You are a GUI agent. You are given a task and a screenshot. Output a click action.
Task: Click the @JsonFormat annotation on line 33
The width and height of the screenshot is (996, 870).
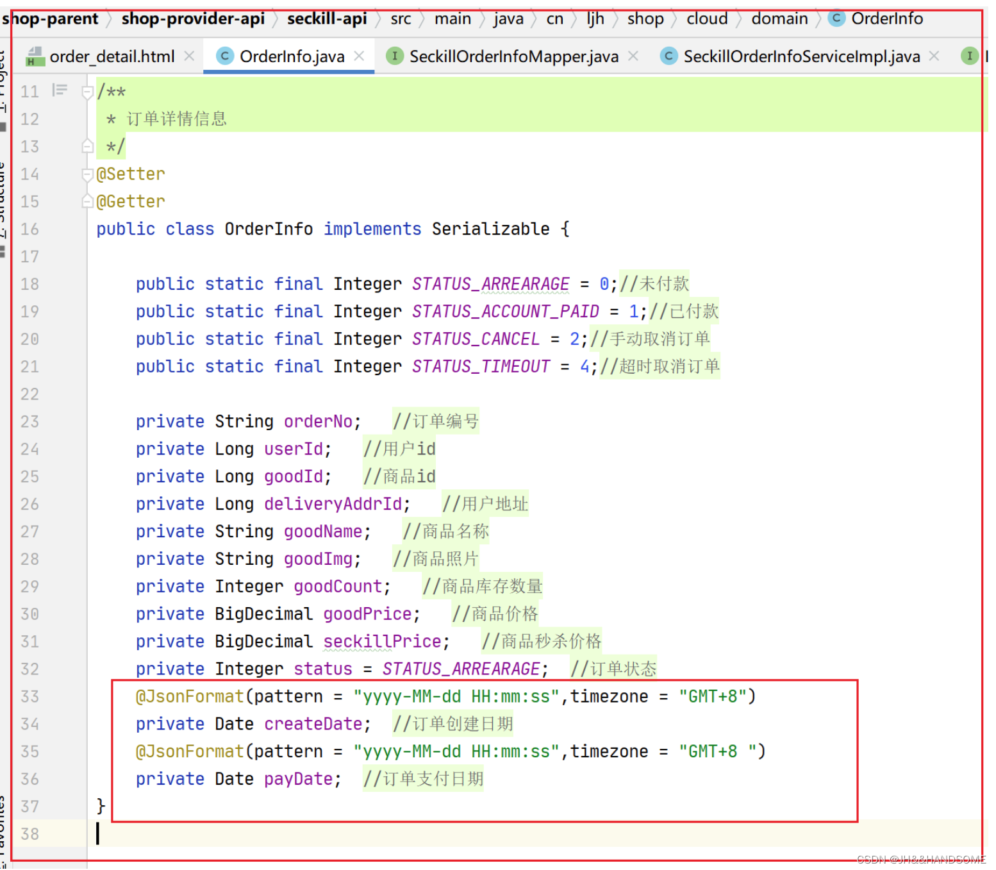tap(190, 697)
